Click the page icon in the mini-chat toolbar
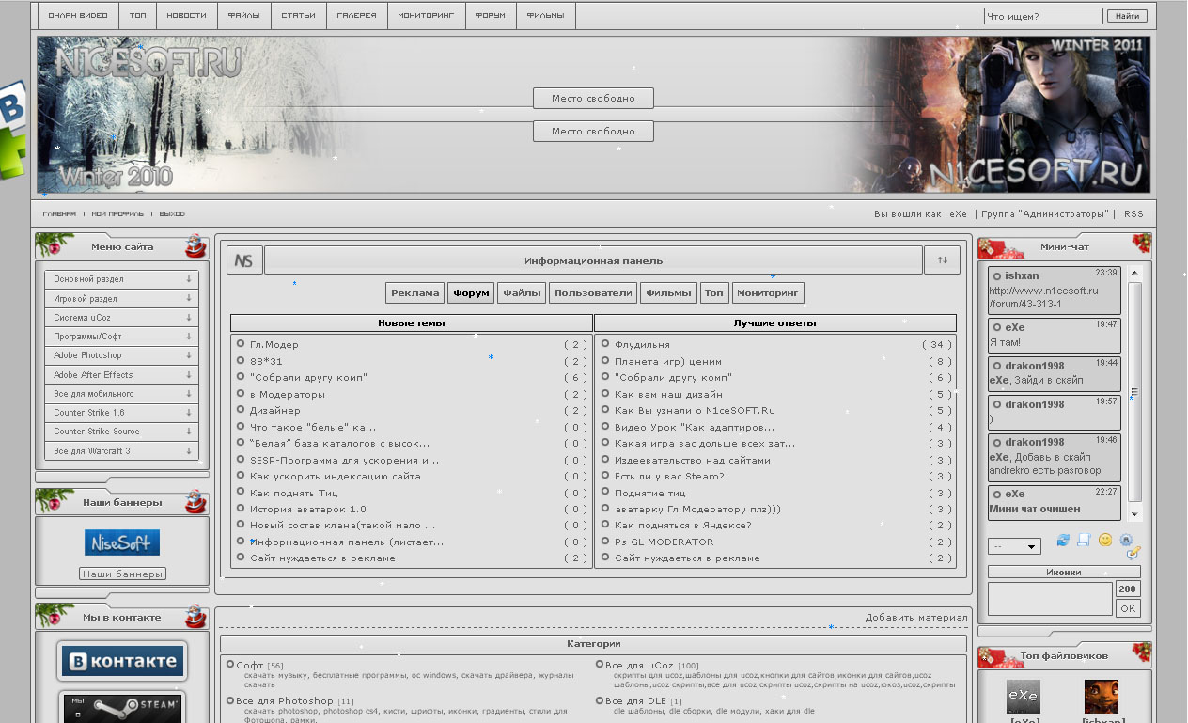 [1084, 541]
